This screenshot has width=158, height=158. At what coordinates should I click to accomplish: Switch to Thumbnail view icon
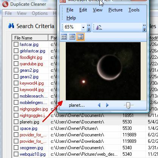point(64,37)
